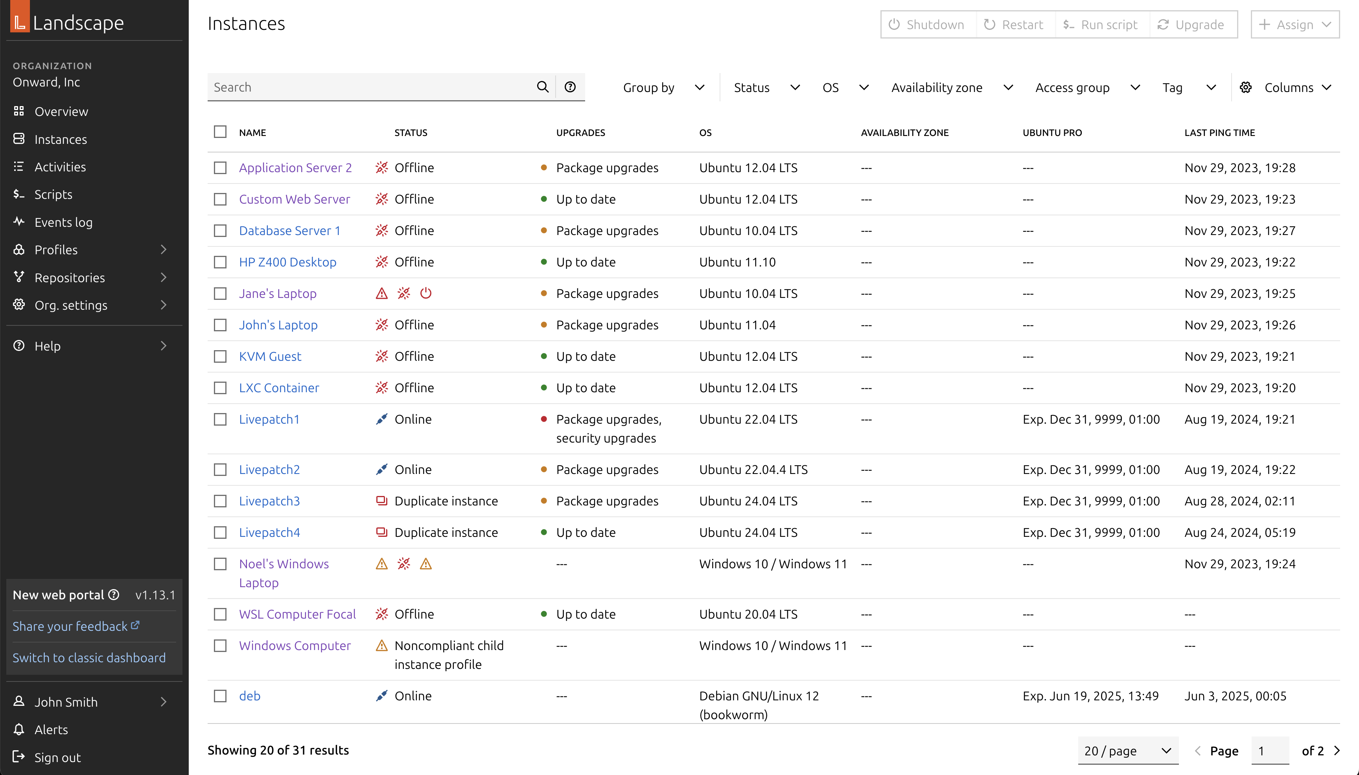Click offline plug icon in Jane's Laptop row

click(x=404, y=293)
